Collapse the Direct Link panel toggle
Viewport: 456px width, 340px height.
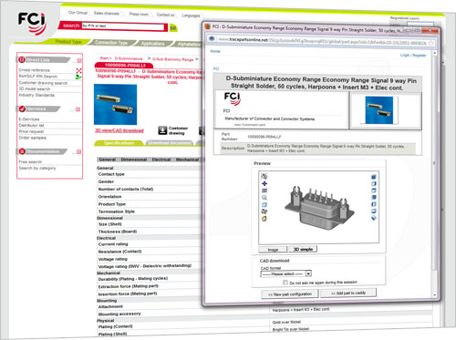point(79,60)
